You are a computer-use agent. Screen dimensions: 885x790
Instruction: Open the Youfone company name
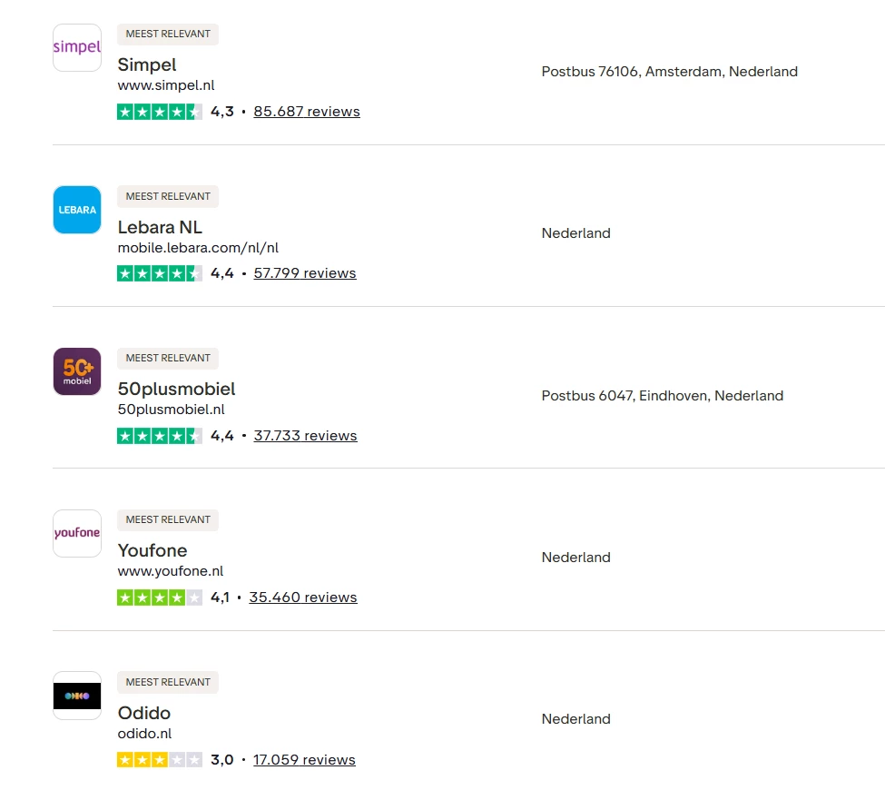[152, 550]
